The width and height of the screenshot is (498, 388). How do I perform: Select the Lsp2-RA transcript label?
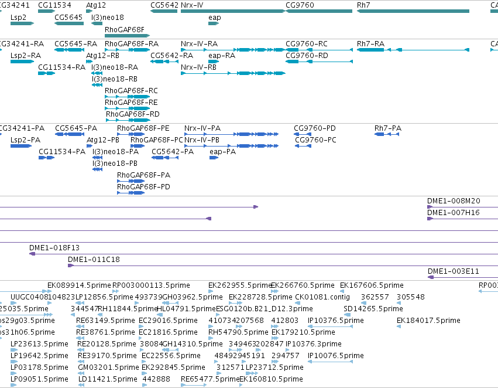pyautogui.click(x=26, y=55)
